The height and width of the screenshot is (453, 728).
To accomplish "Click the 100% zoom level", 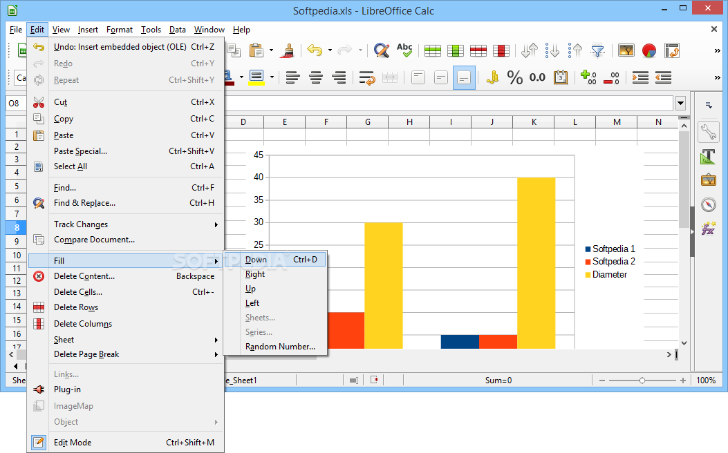I will click(706, 380).
